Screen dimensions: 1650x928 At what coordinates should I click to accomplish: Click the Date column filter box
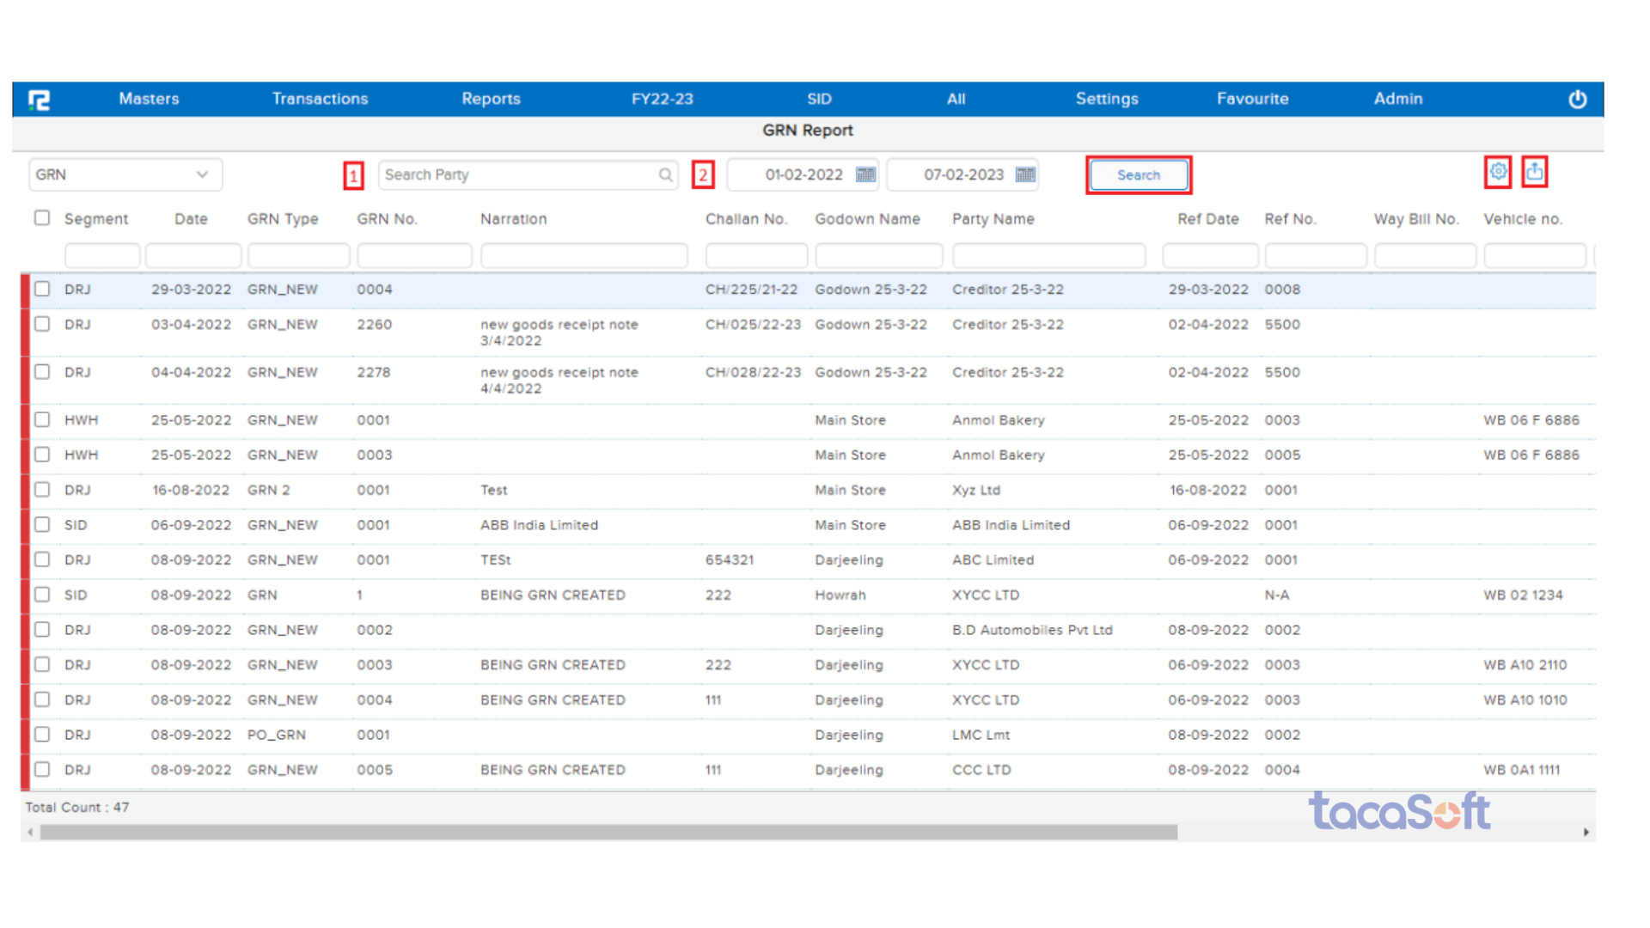(193, 255)
